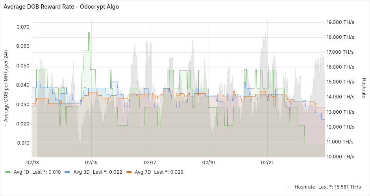Click the 02/13 x-axis date label
This screenshot has width=370, height=196.
(x=32, y=162)
